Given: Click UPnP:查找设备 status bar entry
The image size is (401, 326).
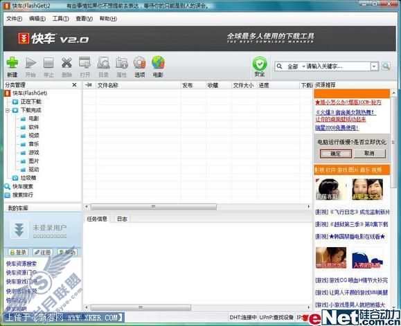Looking at the screenshot, I should [x=276, y=317].
